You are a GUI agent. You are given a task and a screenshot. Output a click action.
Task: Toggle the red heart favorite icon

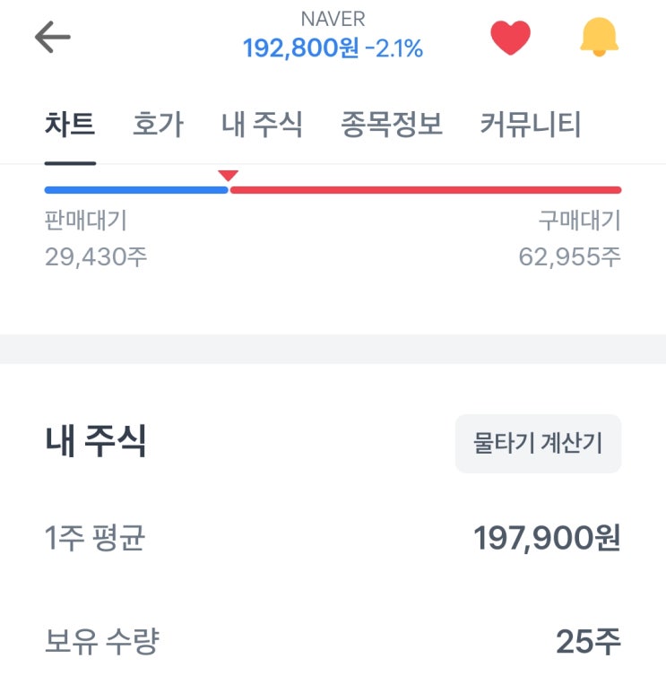click(x=510, y=38)
